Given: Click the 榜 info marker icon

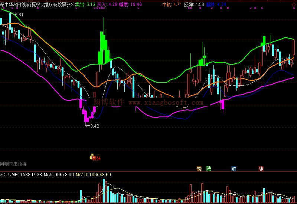Looking at the screenshot, I should (199, 169).
